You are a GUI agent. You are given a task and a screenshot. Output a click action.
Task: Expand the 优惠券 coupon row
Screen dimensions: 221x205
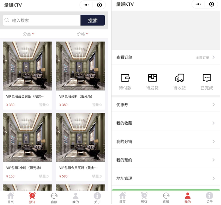pyautogui.click(x=166, y=105)
